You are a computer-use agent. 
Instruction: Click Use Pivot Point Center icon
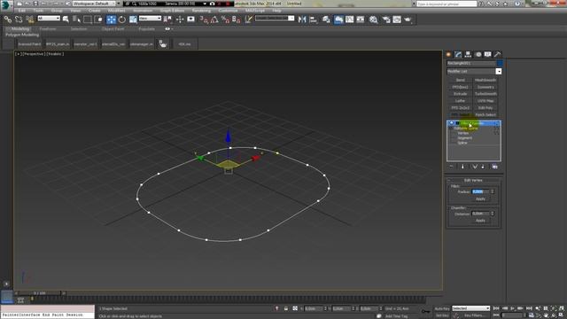(167, 19)
